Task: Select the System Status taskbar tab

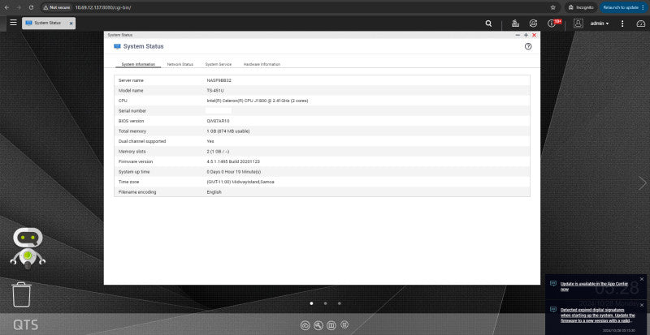Action: point(49,24)
